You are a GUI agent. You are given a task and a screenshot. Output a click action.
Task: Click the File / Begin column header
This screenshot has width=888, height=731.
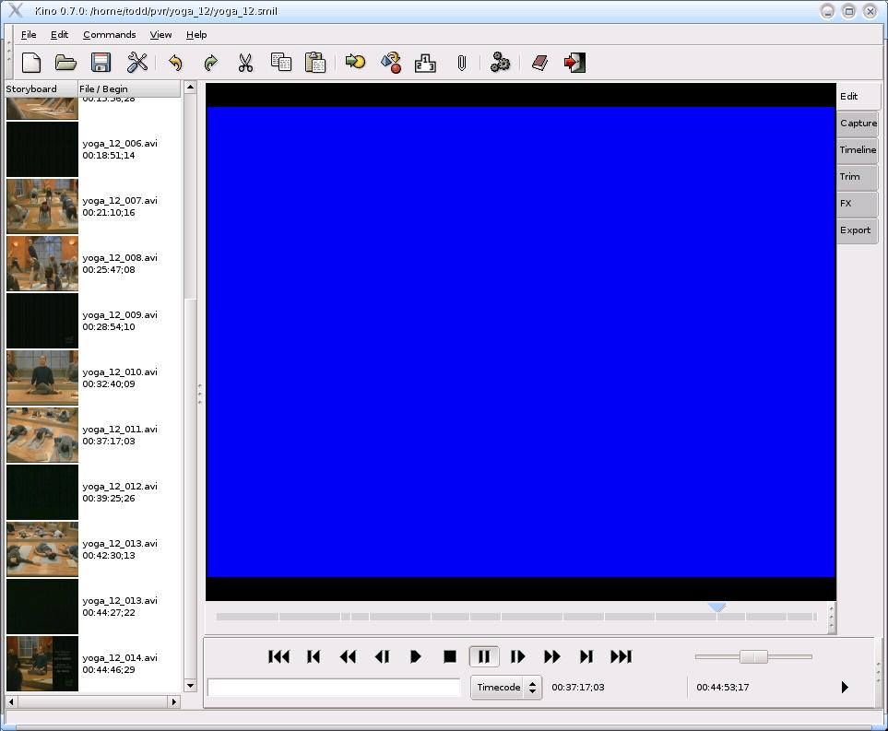click(x=129, y=88)
